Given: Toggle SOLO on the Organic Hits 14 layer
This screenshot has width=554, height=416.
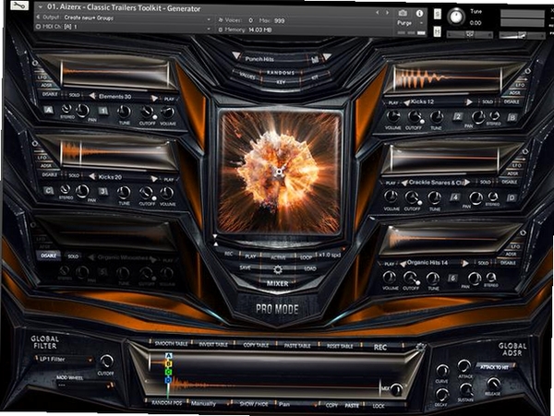Looking at the screenshot, I should point(483,263).
